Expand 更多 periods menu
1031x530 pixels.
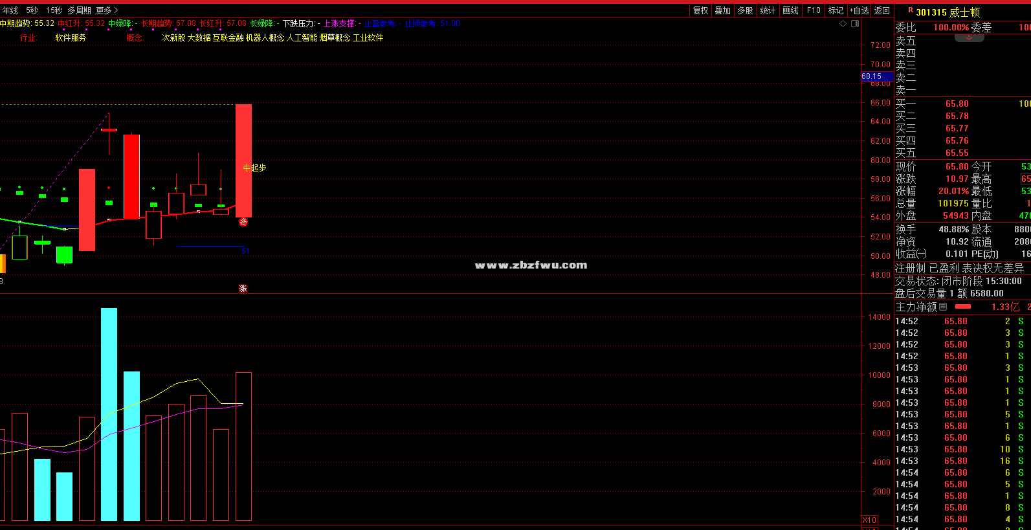[x=107, y=10]
